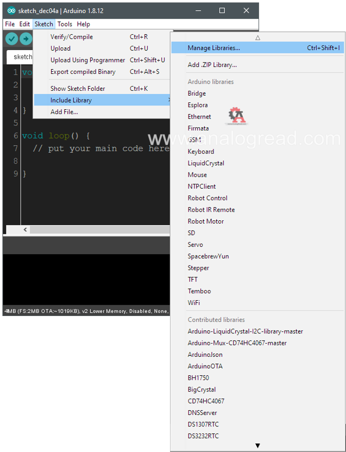This screenshot has width=346, height=452.
Task: Include the Robot IR Remote library
Action: point(257,209)
